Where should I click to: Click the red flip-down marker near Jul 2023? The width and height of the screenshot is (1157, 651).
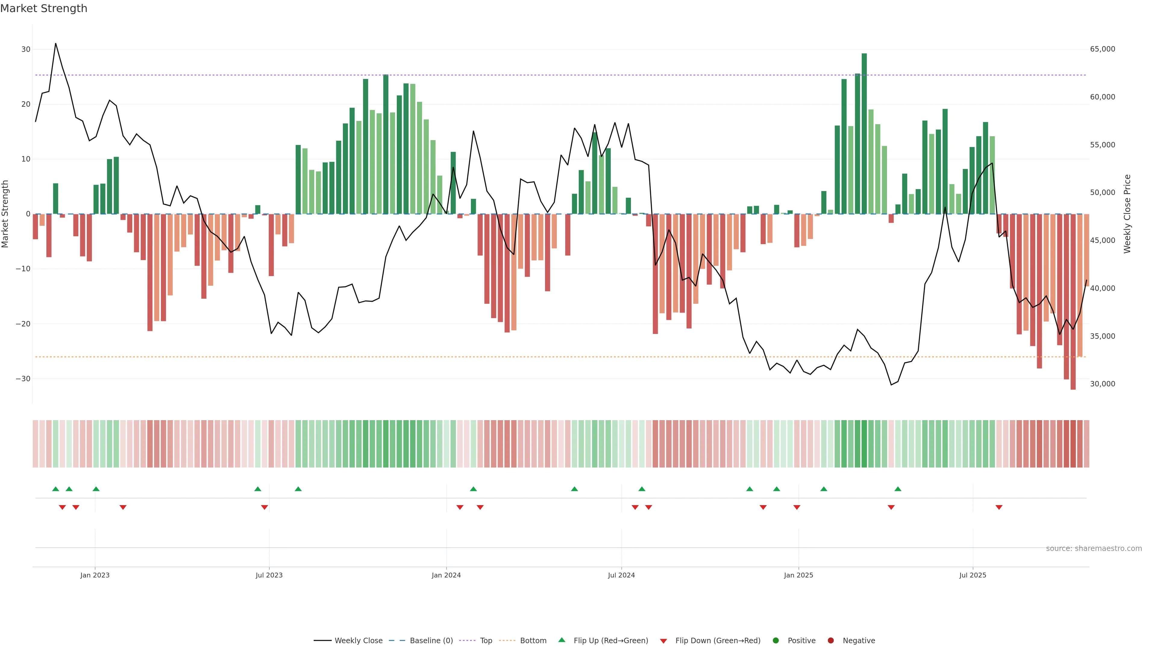(x=265, y=507)
